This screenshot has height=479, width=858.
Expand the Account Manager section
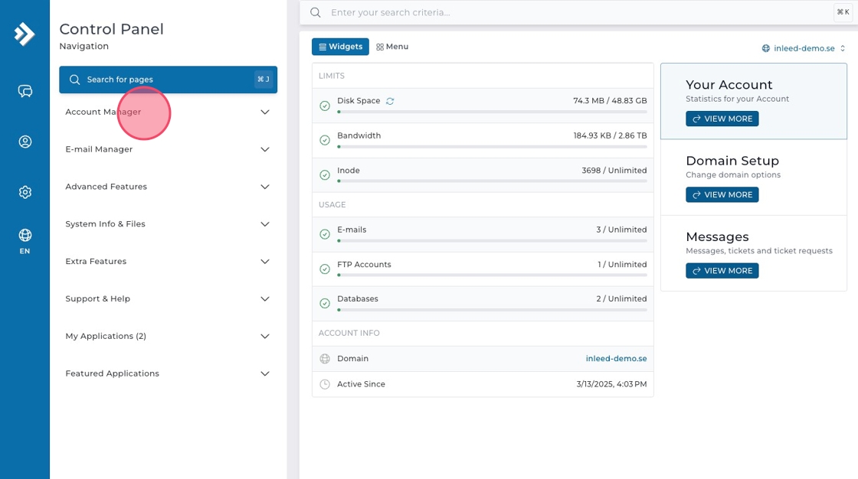click(168, 112)
